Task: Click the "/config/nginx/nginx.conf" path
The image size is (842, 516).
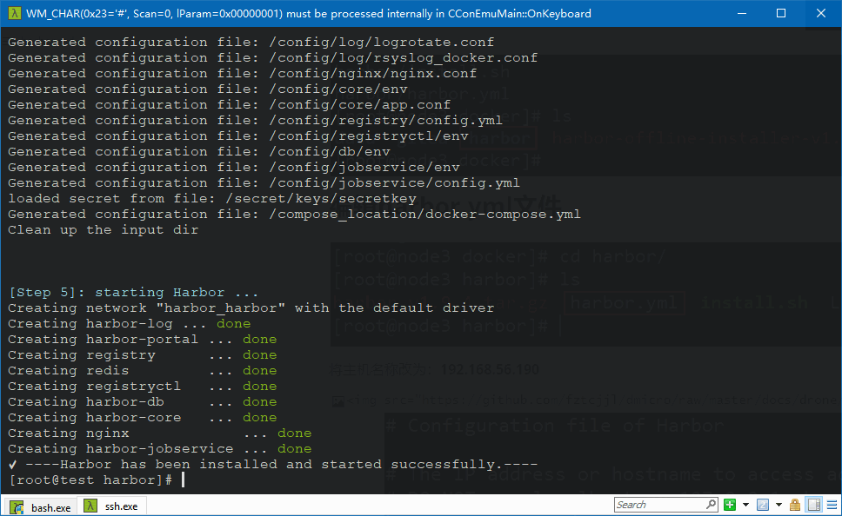Action: [373, 73]
